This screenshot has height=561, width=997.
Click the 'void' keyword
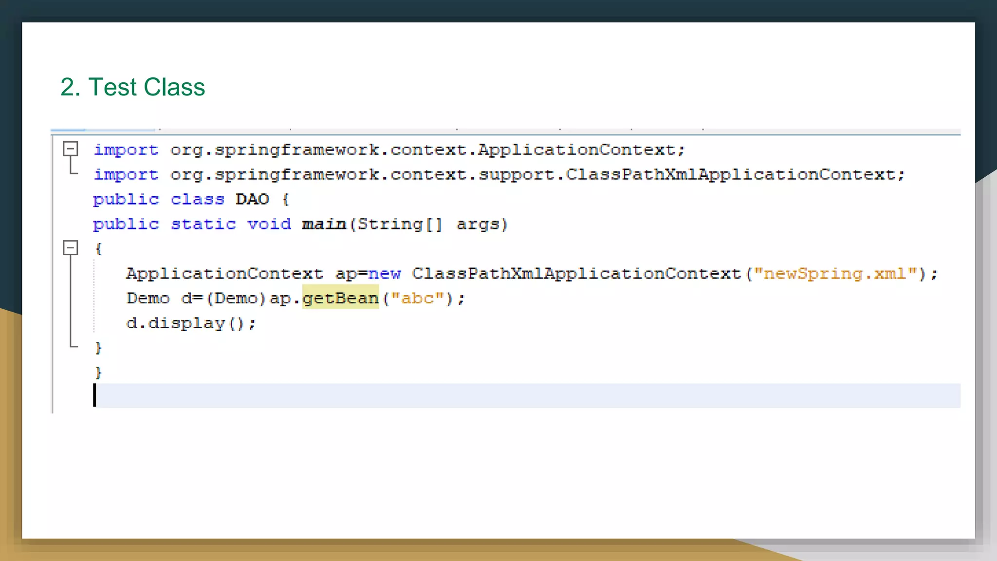269,224
